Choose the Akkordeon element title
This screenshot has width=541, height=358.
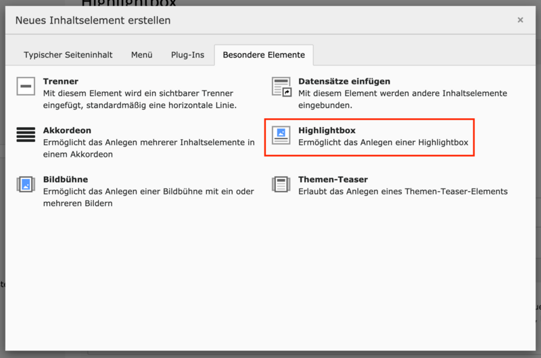(67, 130)
